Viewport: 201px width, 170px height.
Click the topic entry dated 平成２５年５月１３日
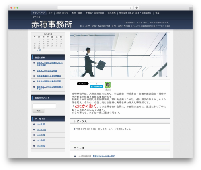104,129
